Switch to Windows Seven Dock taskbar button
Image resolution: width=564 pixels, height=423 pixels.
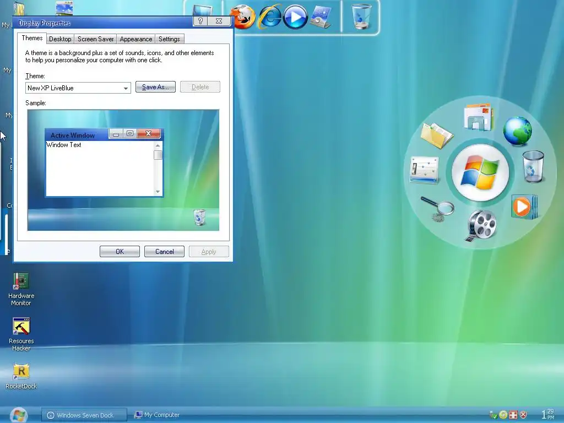click(84, 415)
